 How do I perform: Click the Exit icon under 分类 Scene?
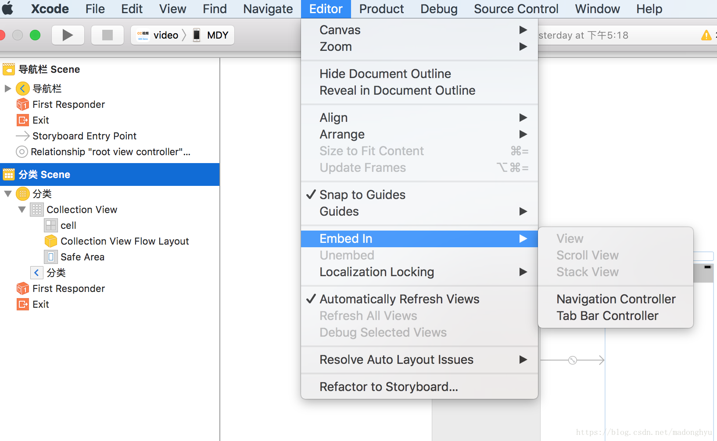[x=23, y=304]
